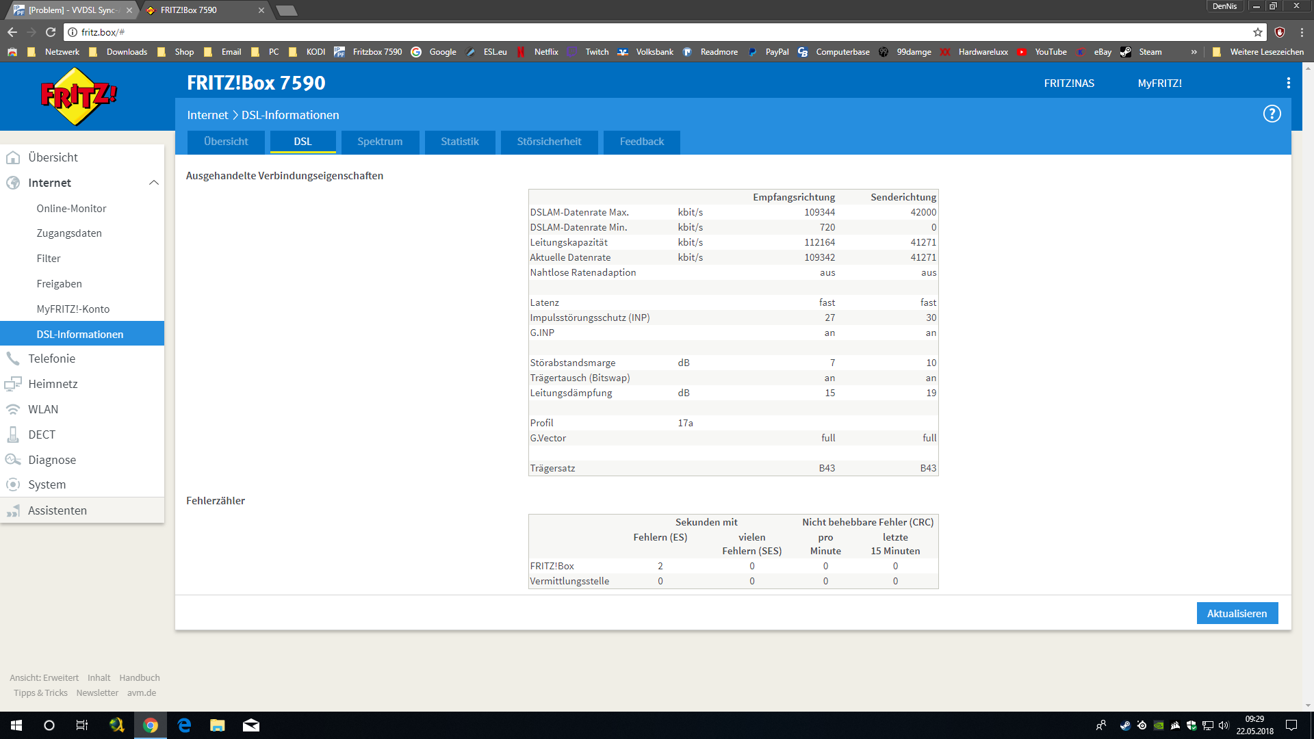This screenshot has width=1314, height=739.
Task: Click the WLAN wifi icon
Action: pyautogui.click(x=13, y=409)
